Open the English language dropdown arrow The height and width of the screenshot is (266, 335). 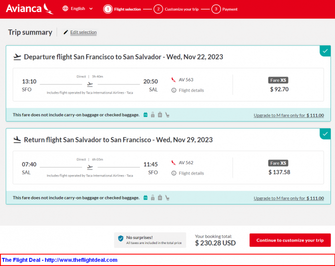click(91, 9)
